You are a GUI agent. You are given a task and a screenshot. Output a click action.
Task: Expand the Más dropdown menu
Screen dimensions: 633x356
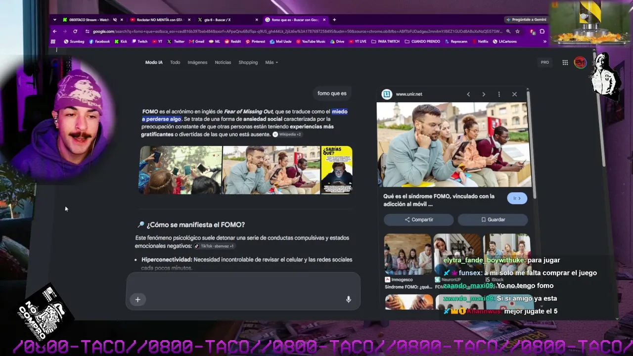pyautogui.click(x=271, y=62)
